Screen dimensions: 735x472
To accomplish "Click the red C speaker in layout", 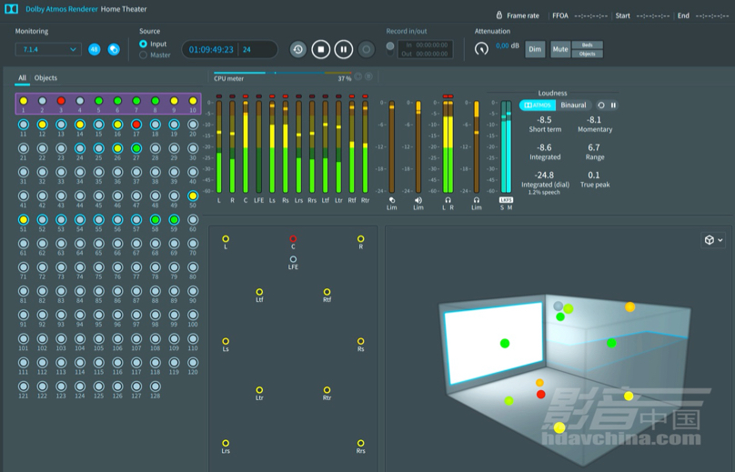I will (x=293, y=238).
